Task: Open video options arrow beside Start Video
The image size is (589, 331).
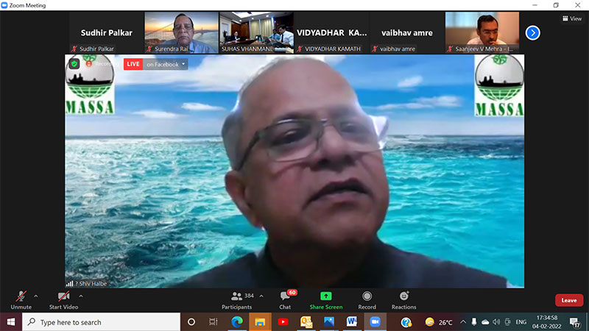Action: tap(81, 296)
